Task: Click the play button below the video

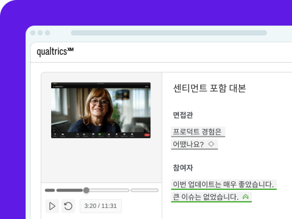Action: click(52, 206)
